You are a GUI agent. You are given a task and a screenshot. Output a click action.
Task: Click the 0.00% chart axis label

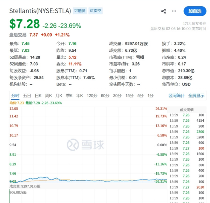click(162, 145)
